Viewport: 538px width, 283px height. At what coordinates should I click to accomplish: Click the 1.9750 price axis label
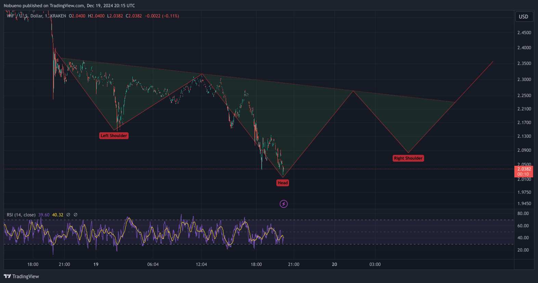(x=524, y=192)
